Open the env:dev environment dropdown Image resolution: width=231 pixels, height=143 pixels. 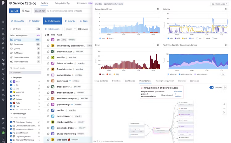(x=69, y=29)
